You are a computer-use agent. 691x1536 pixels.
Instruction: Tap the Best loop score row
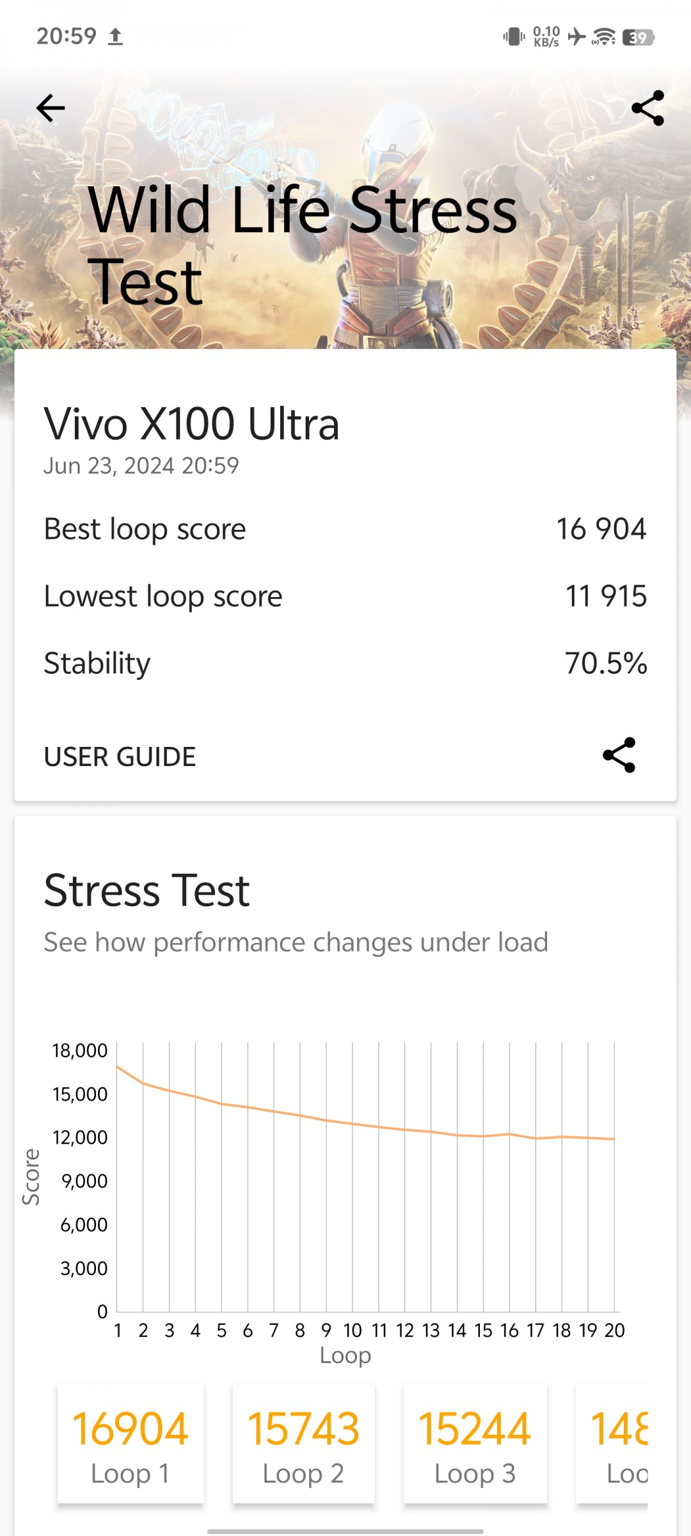tap(345, 529)
